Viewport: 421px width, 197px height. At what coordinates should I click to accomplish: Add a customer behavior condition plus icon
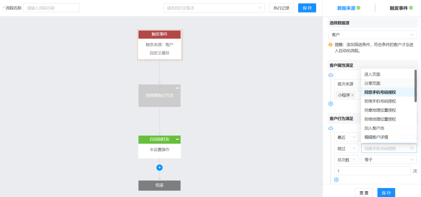pyautogui.click(x=336, y=180)
